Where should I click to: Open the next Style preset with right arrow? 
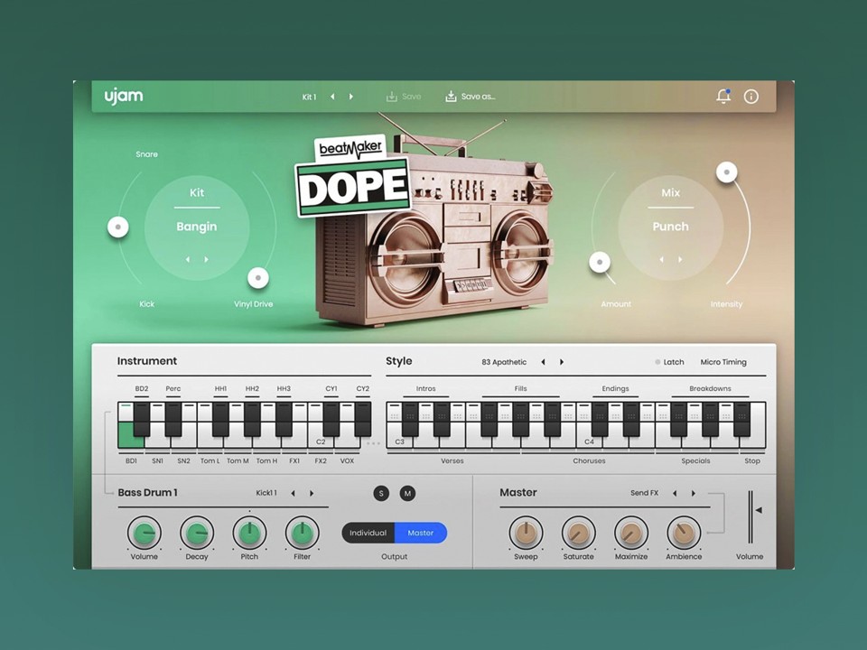point(562,361)
